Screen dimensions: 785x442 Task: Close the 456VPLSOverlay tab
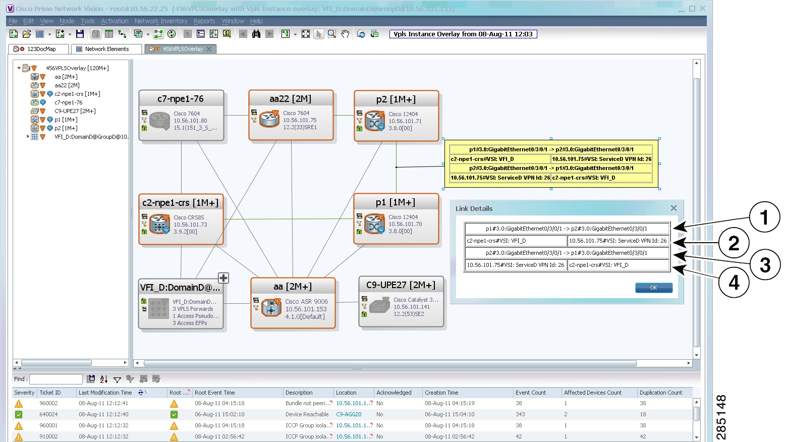[209, 49]
